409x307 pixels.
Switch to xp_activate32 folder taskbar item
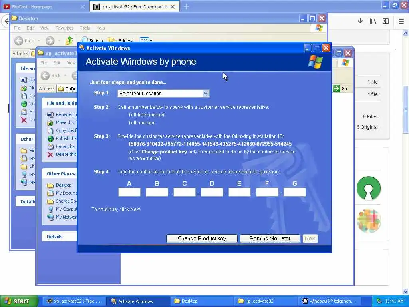click(x=266, y=301)
